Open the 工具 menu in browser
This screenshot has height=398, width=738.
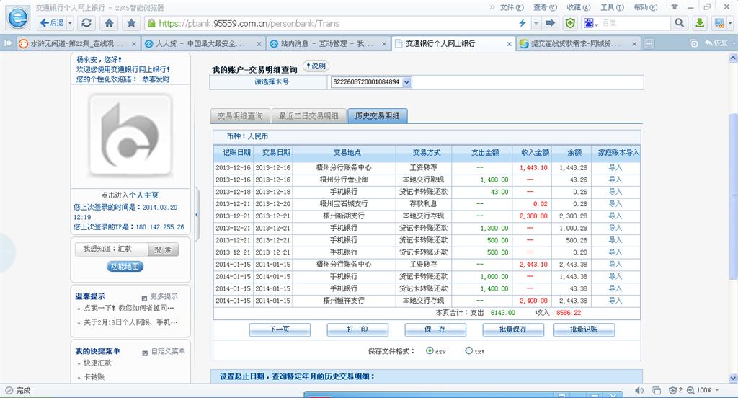(611, 7)
